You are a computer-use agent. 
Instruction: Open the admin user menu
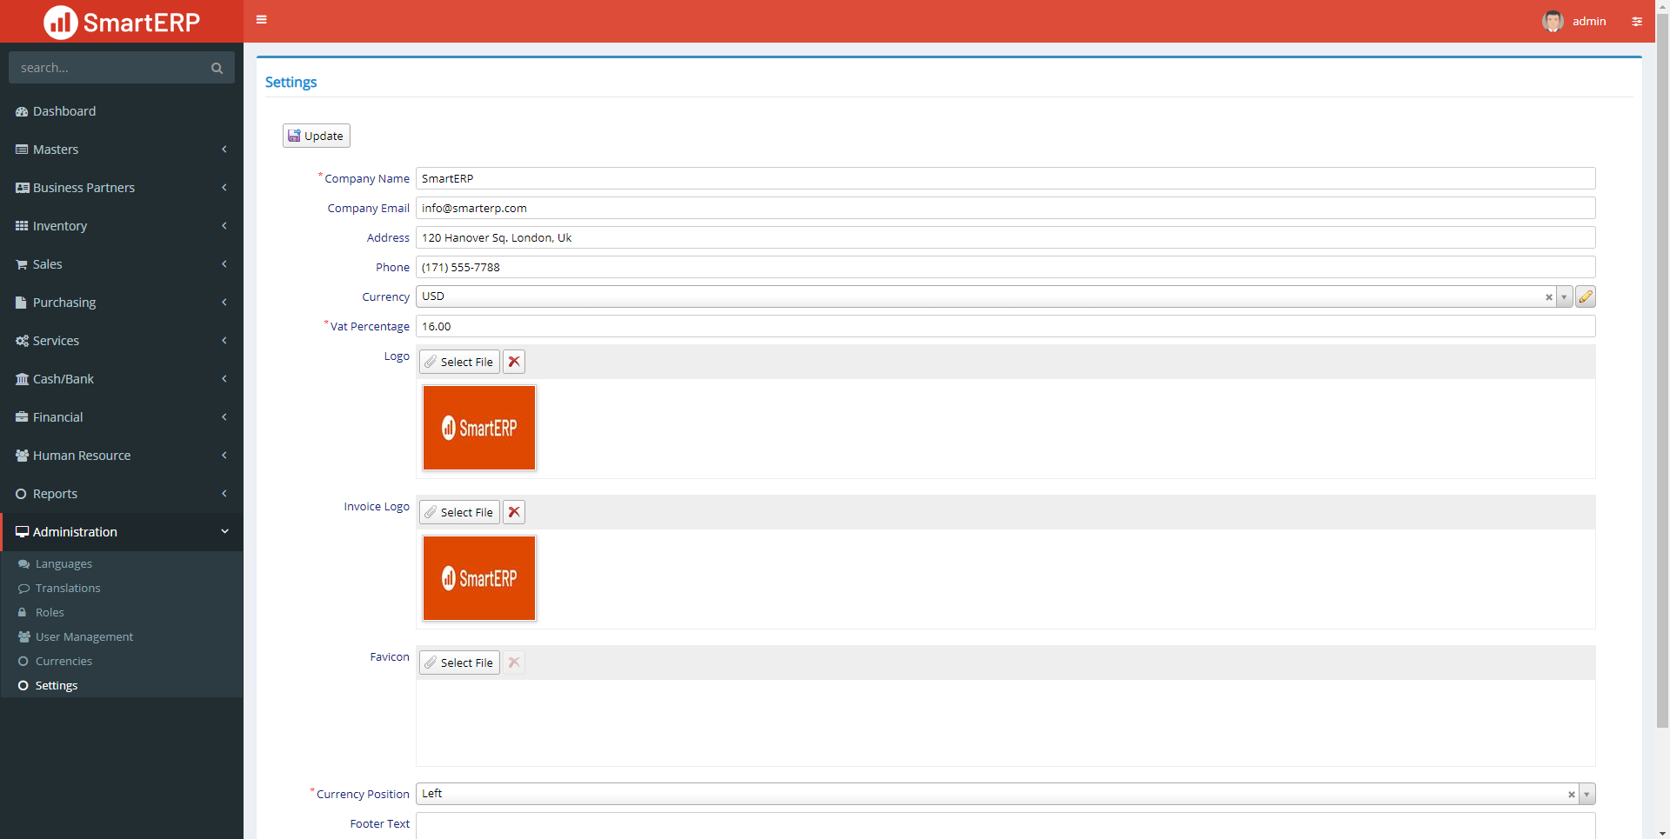1590,21
